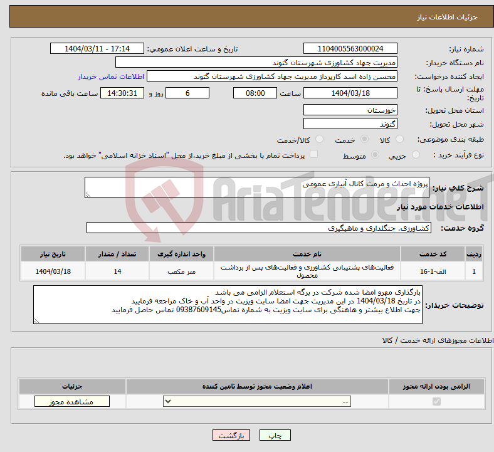Click the delivery city field گتوند
494x452 pixels.
(x=350, y=124)
